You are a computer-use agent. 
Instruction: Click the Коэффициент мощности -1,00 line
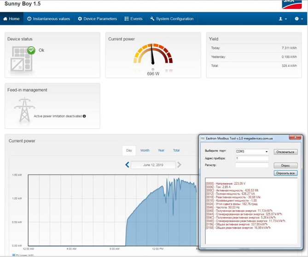click(x=231, y=201)
